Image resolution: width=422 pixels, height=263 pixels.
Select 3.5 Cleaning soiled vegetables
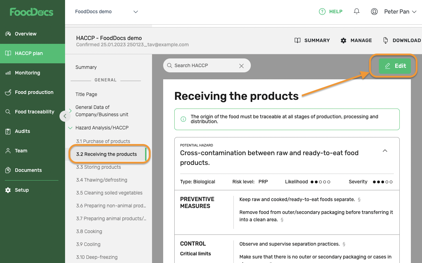pyautogui.click(x=109, y=193)
